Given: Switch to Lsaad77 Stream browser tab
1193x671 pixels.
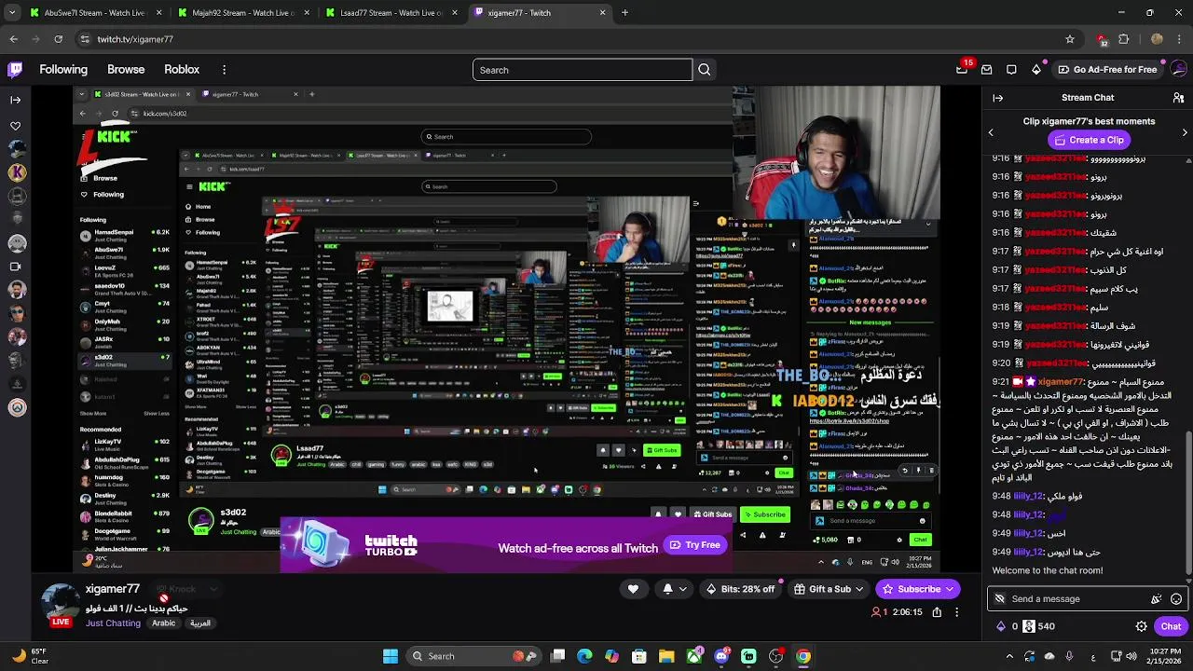Looking at the screenshot, I should [391, 13].
